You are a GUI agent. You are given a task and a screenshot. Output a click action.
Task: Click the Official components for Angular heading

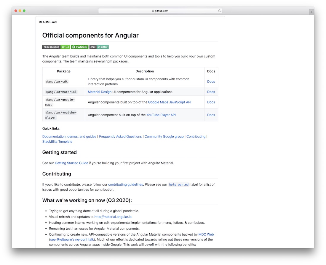point(90,35)
